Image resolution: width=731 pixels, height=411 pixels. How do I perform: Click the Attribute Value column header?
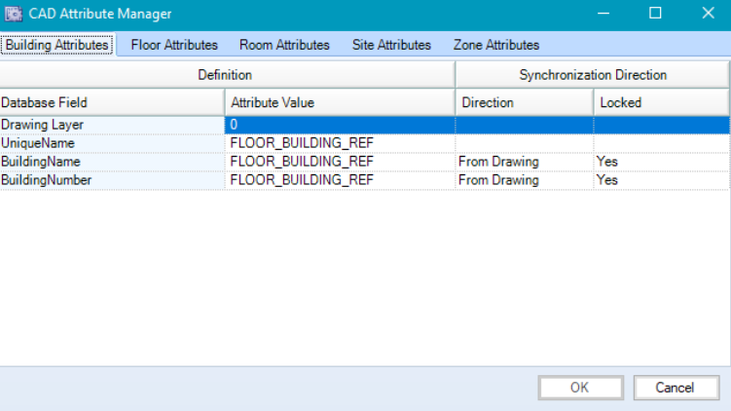(x=340, y=102)
